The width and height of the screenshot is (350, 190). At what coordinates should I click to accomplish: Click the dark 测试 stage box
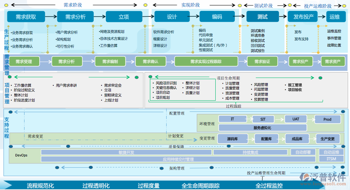click(x=262, y=17)
